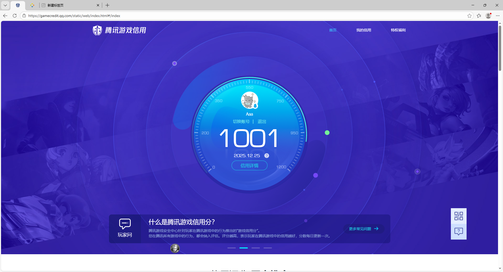
Task: Click the browser back arrow
Action: (5, 16)
